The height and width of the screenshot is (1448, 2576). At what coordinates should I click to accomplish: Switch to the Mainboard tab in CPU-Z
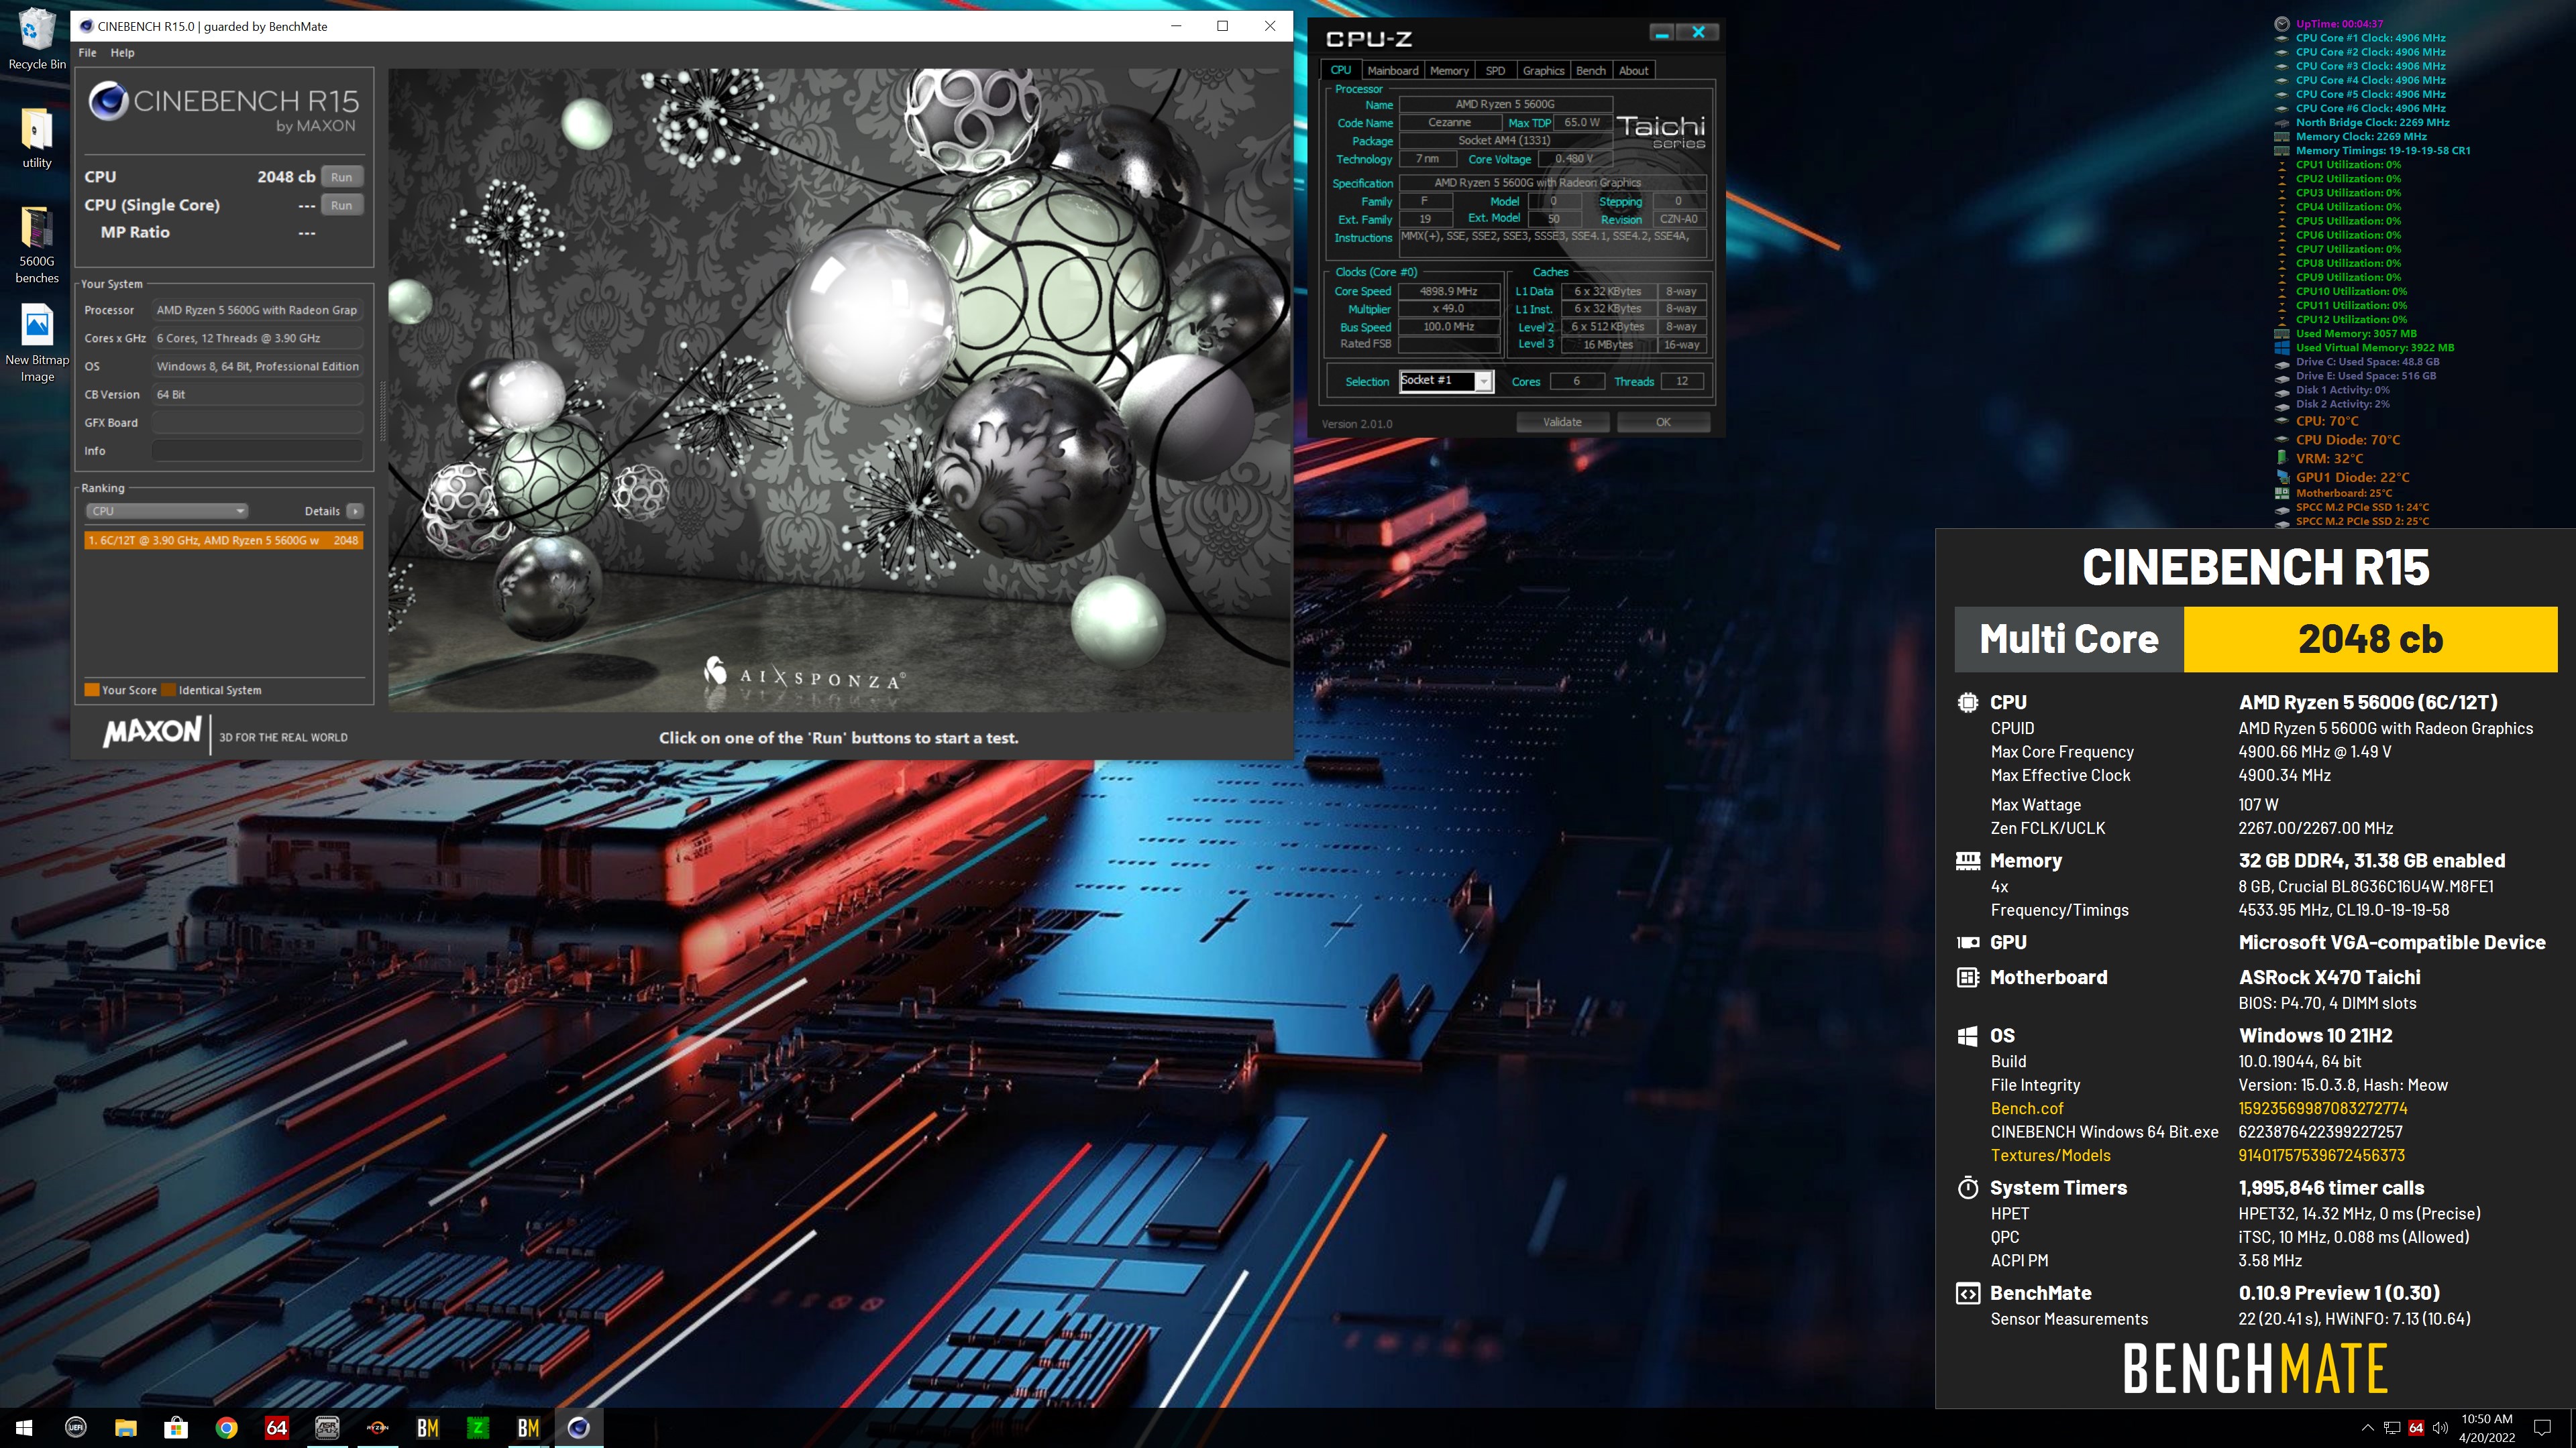(x=1393, y=71)
